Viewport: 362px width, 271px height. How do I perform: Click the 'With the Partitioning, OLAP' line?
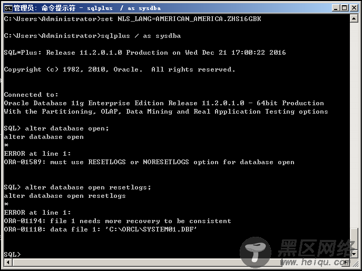[166, 112]
